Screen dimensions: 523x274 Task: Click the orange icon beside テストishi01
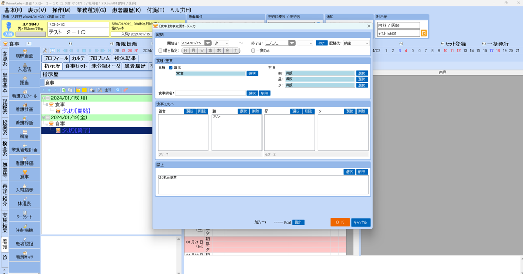[424, 33]
